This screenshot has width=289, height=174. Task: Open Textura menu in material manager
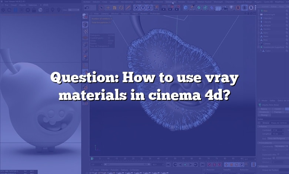[124, 170]
